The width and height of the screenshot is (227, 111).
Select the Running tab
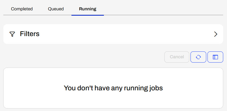coord(87,9)
